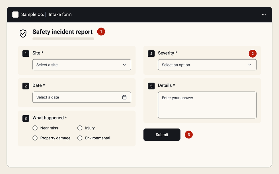
Task: Click the Details field label
Action: [166, 85]
